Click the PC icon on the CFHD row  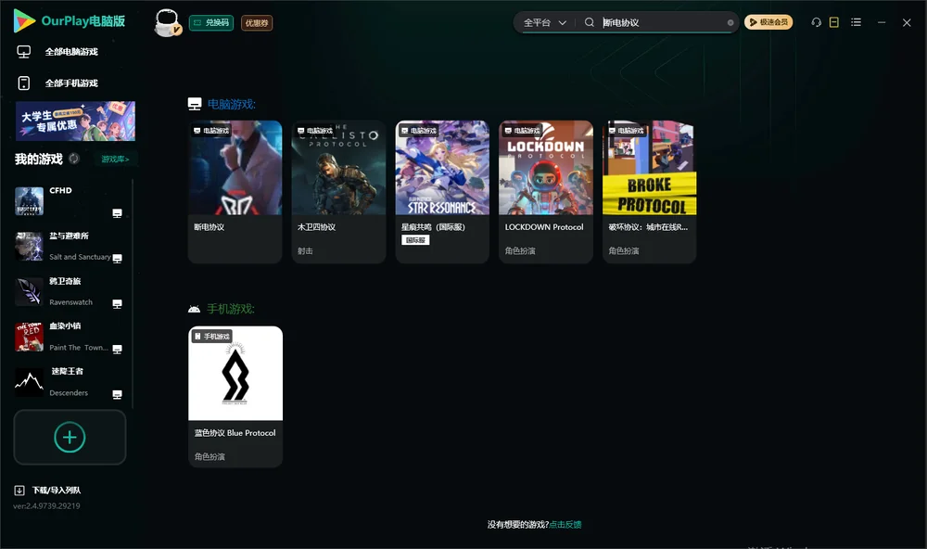[x=117, y=213]
